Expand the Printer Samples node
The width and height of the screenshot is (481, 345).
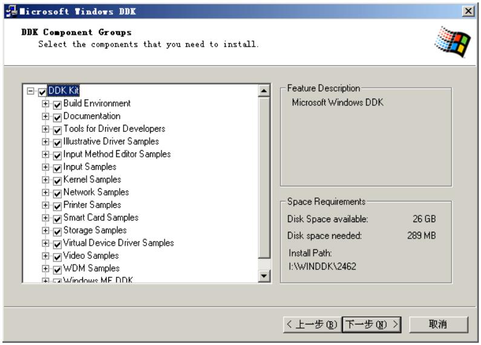pyautogui.click(x=45, y=205)
